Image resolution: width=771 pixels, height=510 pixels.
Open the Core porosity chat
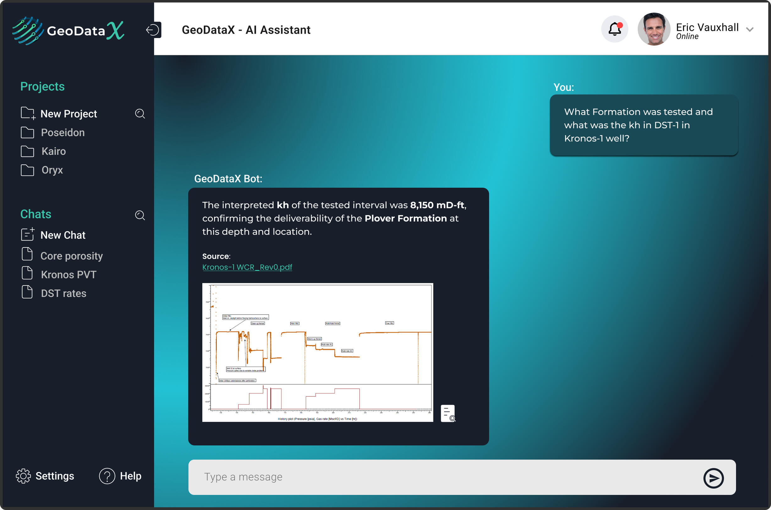[72, 256]
